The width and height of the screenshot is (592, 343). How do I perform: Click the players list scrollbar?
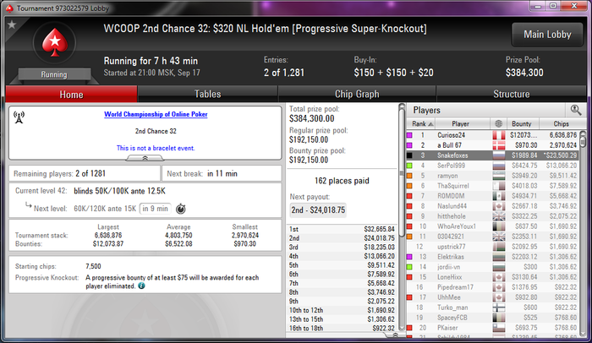coord(583,234)
